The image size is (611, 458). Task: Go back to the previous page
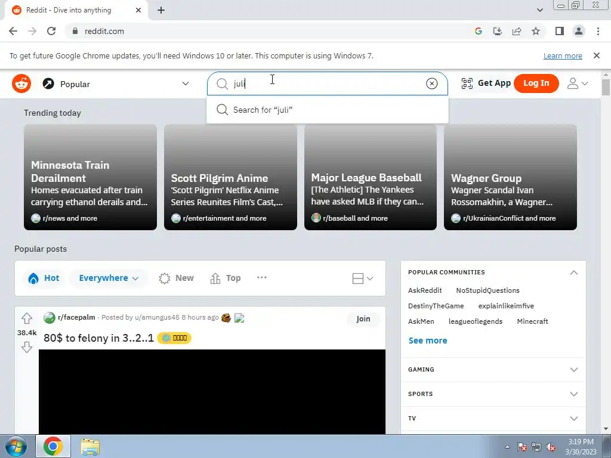click(x=13, y=31)
